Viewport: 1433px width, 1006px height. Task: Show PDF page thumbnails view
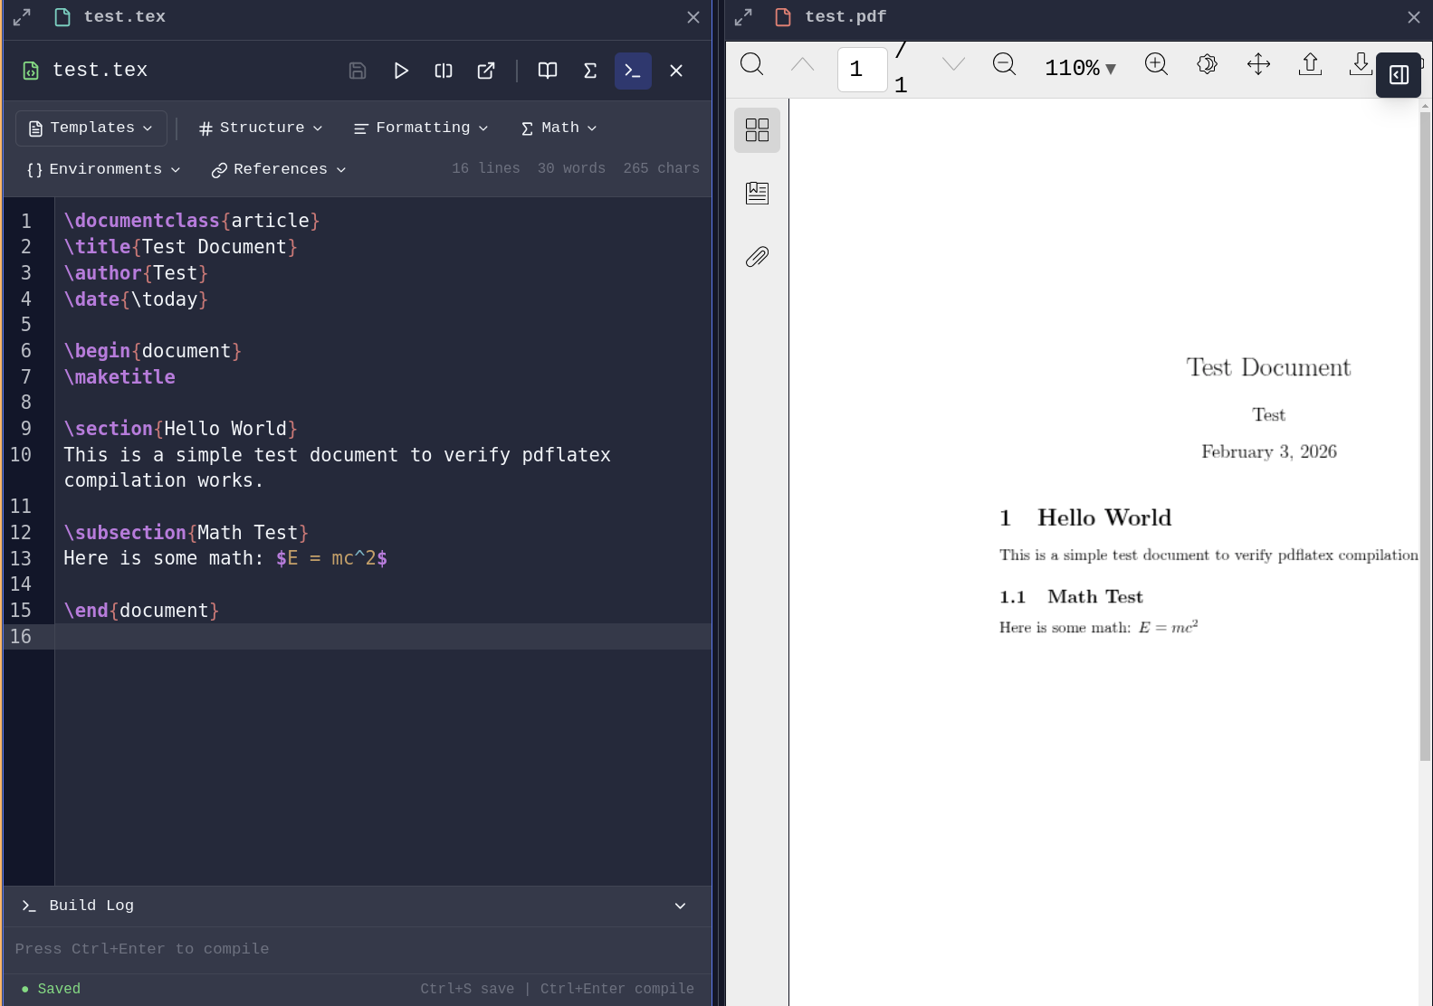[x=757, y=130]
